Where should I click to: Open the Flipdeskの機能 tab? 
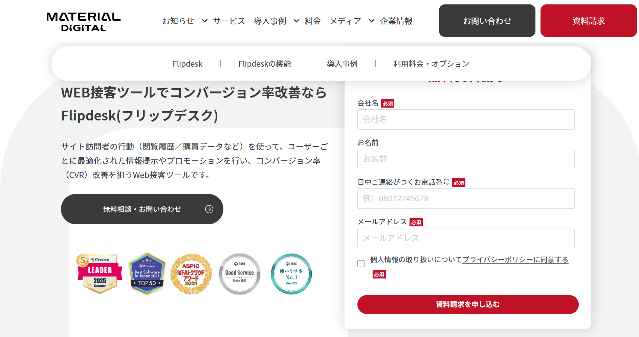[x=265, y=64]
